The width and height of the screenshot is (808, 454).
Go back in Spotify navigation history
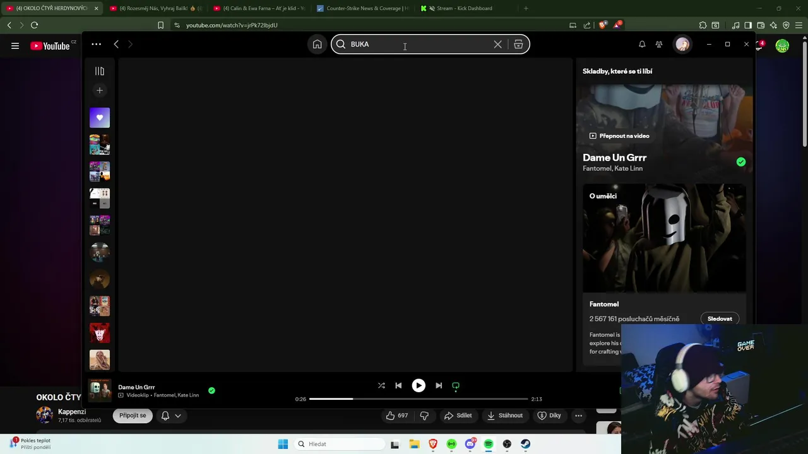point(116,44)
